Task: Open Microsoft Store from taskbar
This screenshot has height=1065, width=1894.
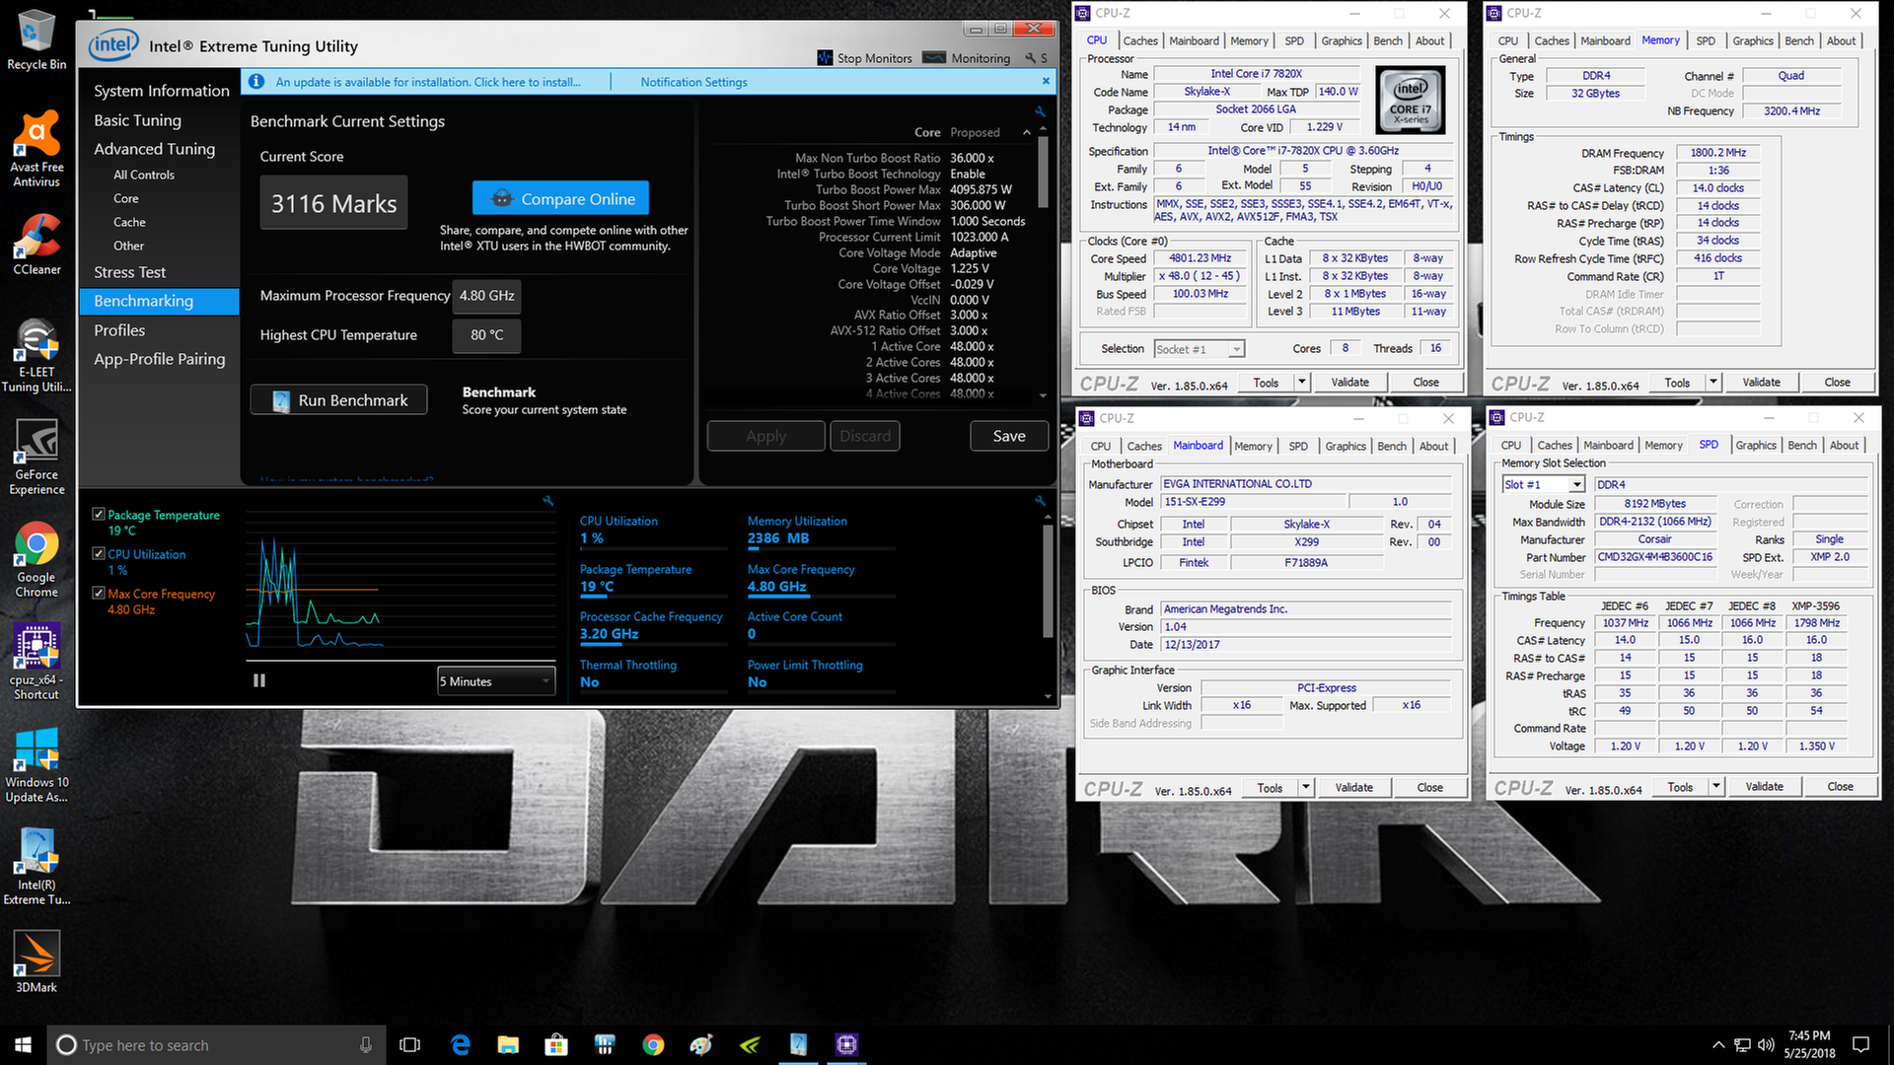Action: (x=556, y=1044)
